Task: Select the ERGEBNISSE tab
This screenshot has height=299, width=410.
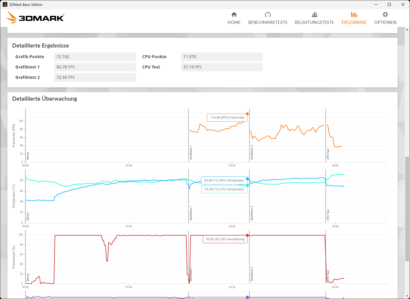Action: coord(354,22)
